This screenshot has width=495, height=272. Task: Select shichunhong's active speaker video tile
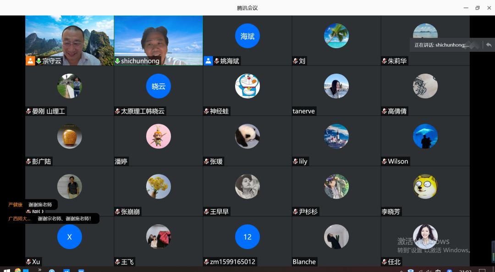coord(159,40)
